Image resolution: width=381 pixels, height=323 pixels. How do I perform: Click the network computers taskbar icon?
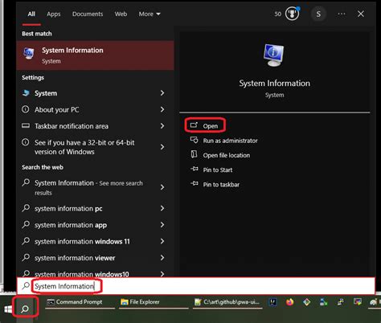click(x=324, y=302)
